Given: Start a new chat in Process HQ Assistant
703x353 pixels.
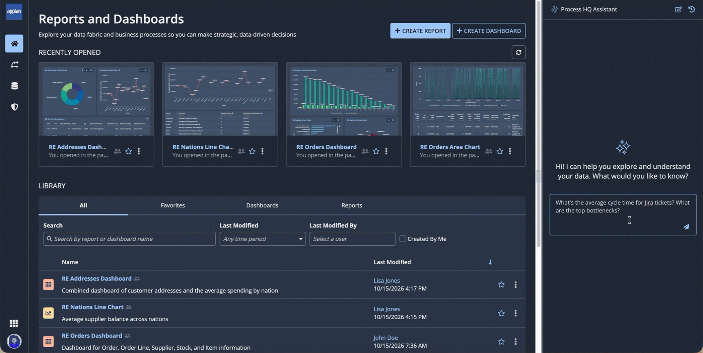Looking at the screenshot, I should coord(678,9).
